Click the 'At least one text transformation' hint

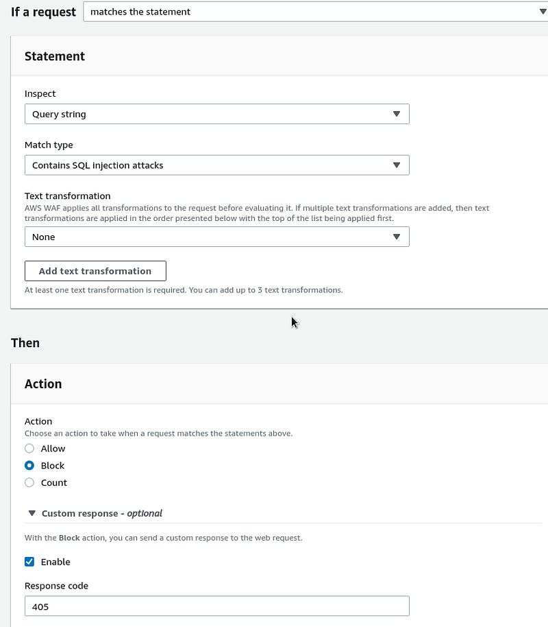pyautogui.click(x=184, y=290)
